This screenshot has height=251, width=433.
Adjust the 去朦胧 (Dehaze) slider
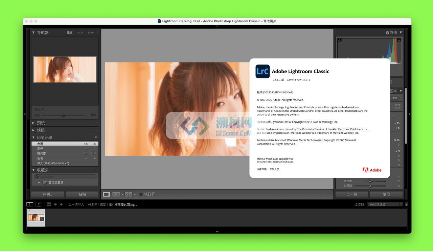pos(370,186)
